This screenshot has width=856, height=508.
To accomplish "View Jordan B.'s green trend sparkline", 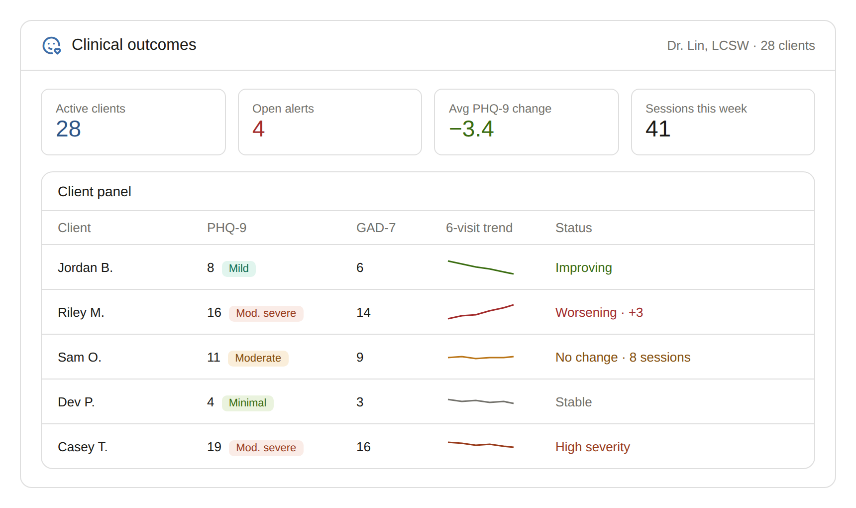I will pos(481,267).
